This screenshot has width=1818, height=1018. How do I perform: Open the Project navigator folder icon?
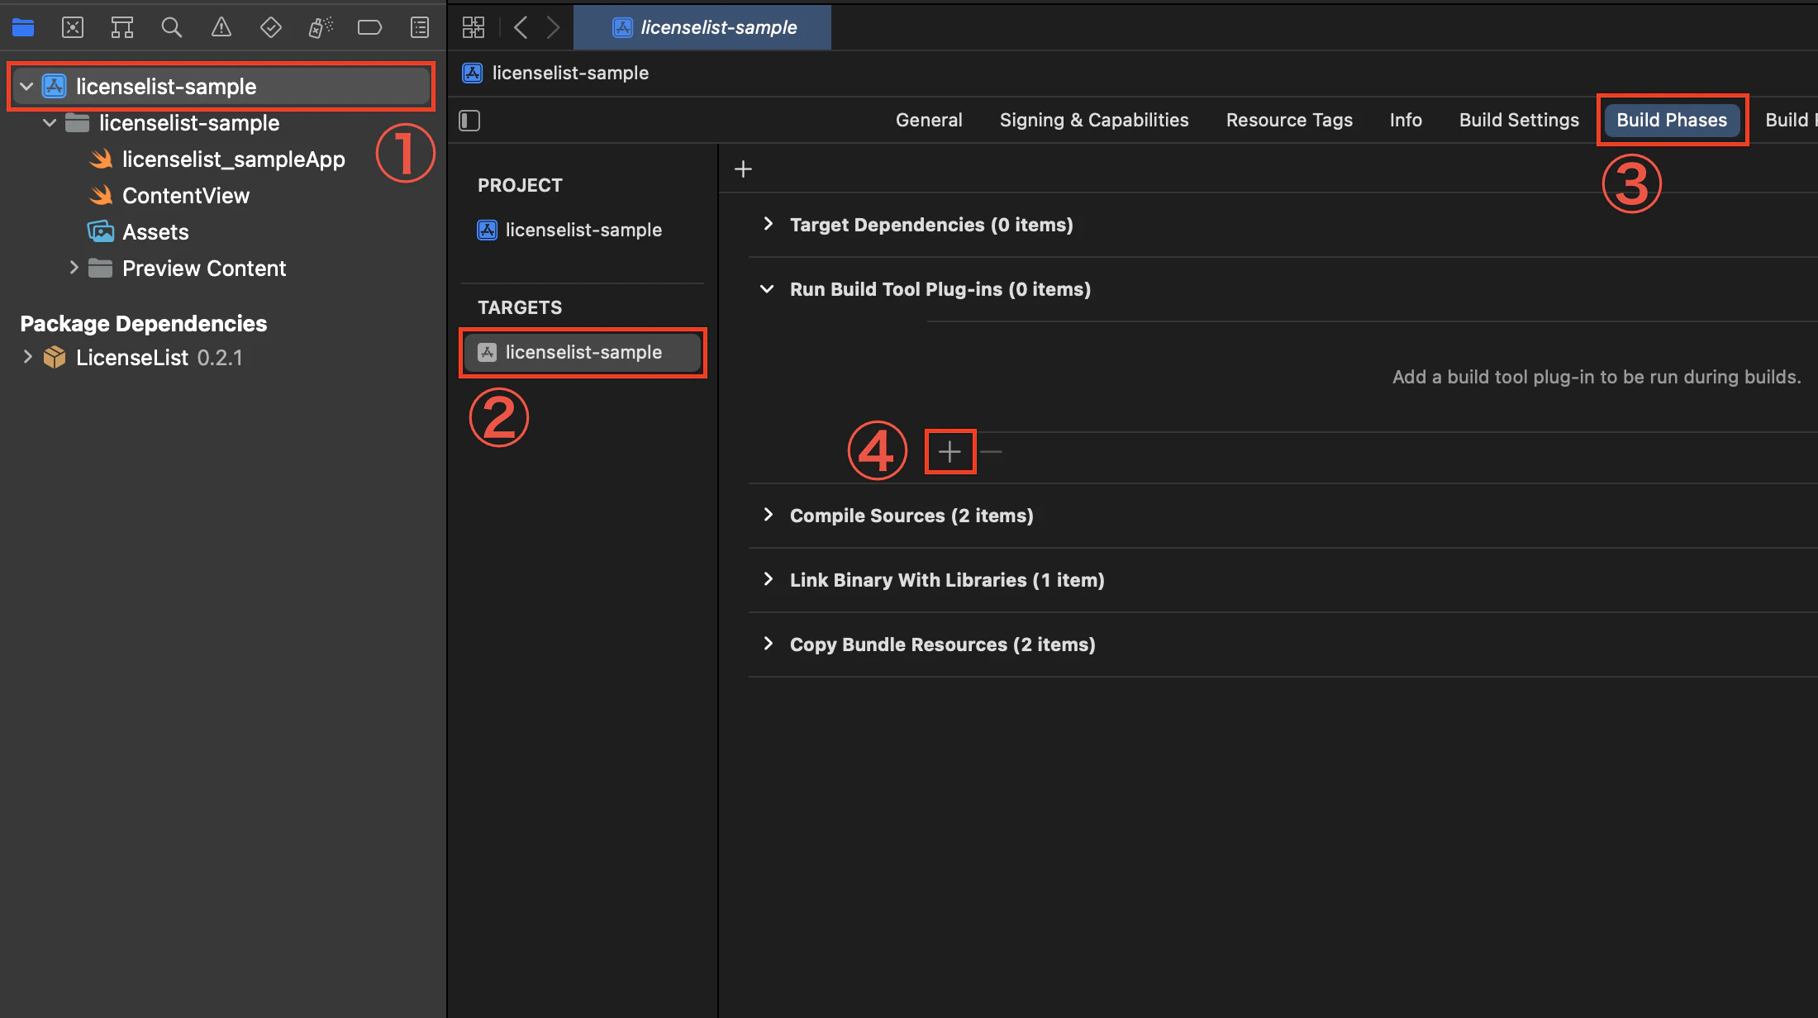23,27
